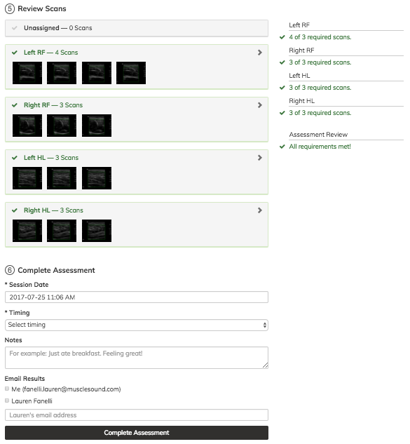Expand the Left RF scans section chevron
The image size is (410, 444).
point(260,53)
